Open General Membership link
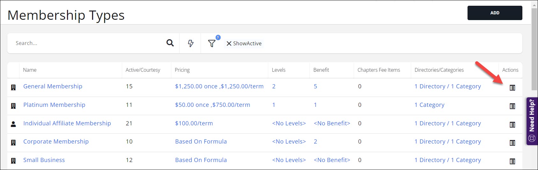This screenshot has height=170, width=538. (x=53, y=86)
